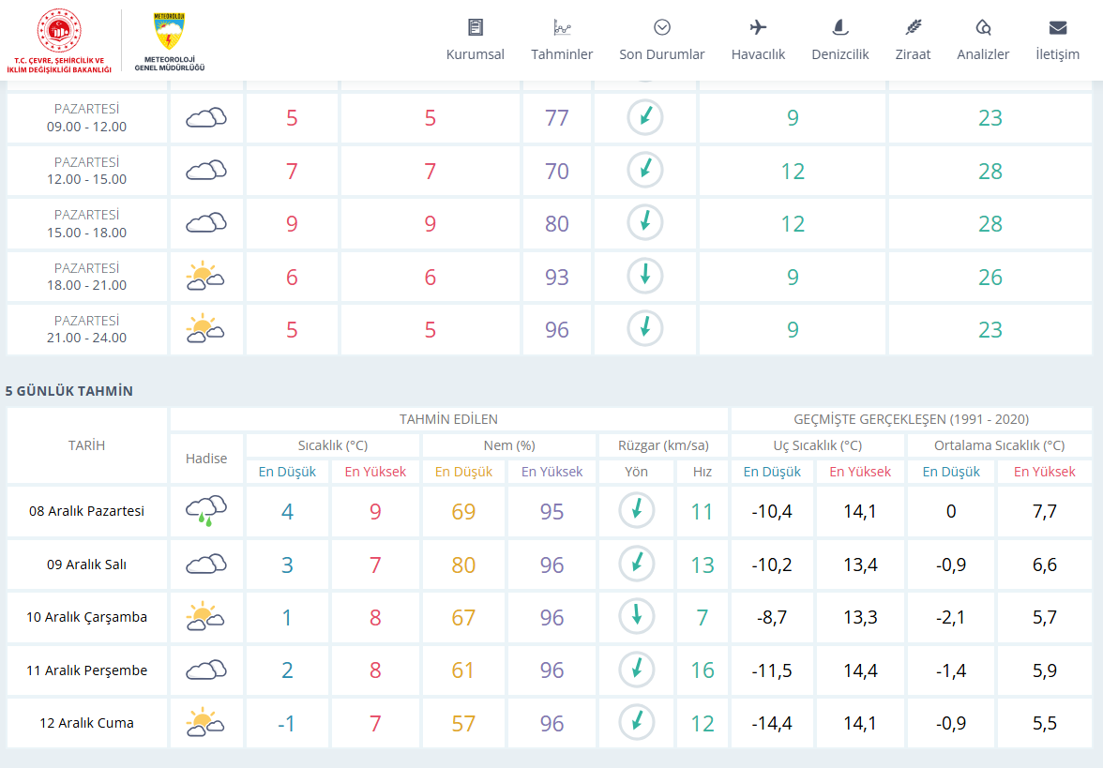Click the partly sunny icon for Pazartesi 21.00 - 24.00

click(206, 329)
